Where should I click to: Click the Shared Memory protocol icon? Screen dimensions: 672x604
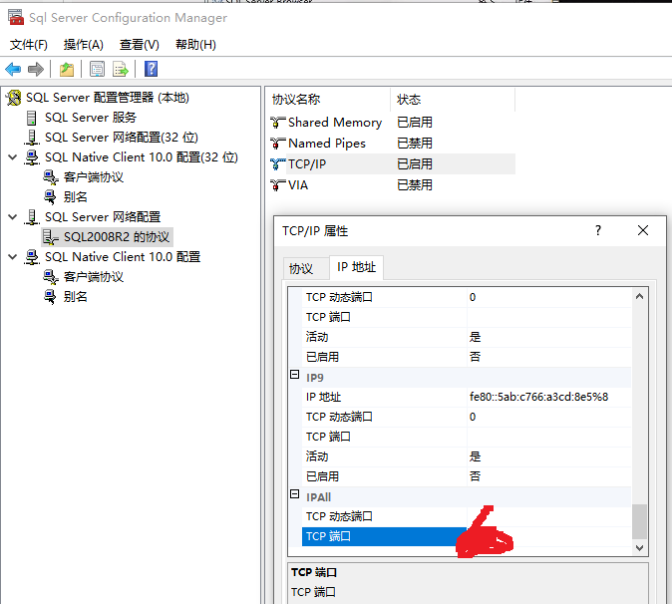tap(278, 123)
